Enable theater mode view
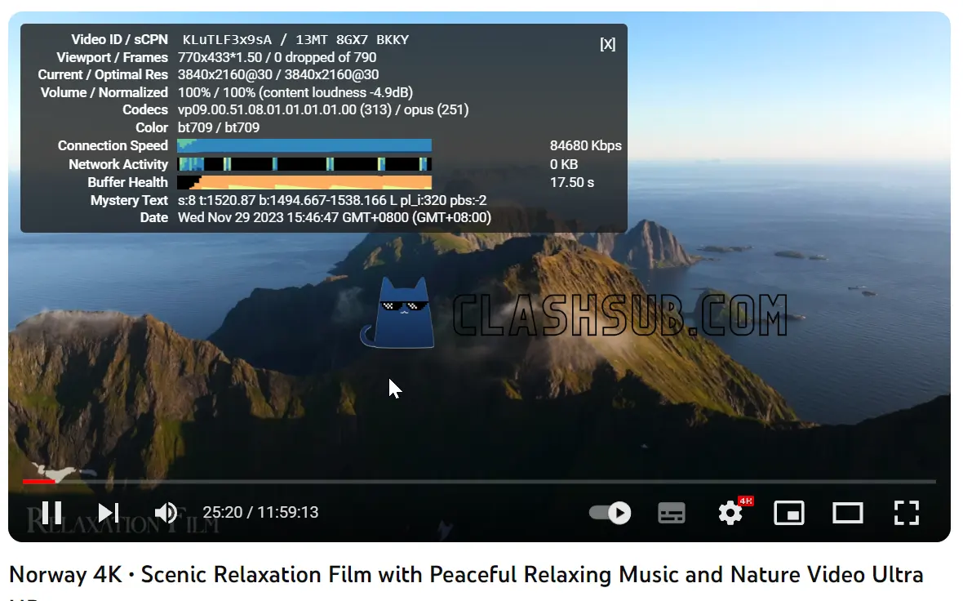Image resolution: width=963 pixels, height=601 pixels. [848, 513]
